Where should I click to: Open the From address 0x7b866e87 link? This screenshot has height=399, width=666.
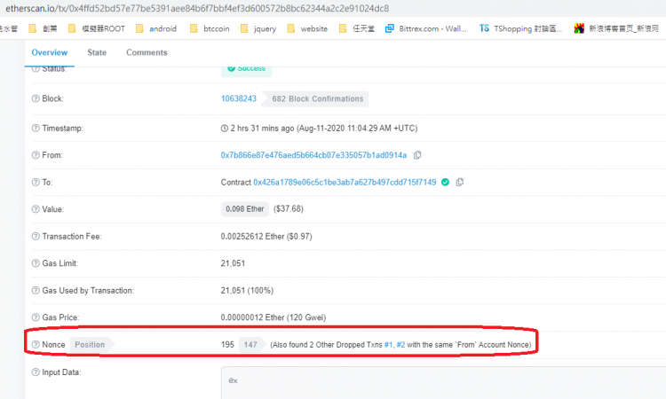pyautogui.click(x=313, y=155)
